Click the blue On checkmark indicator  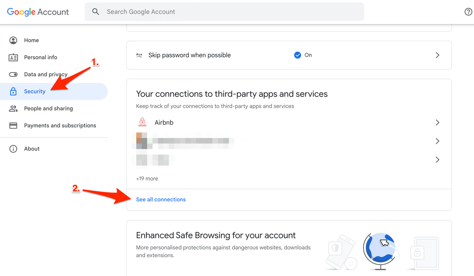[298, 55]
